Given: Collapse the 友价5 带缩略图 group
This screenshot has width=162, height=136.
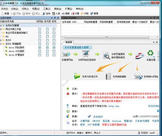Looking at the screenshot, I should coord(1,44).
